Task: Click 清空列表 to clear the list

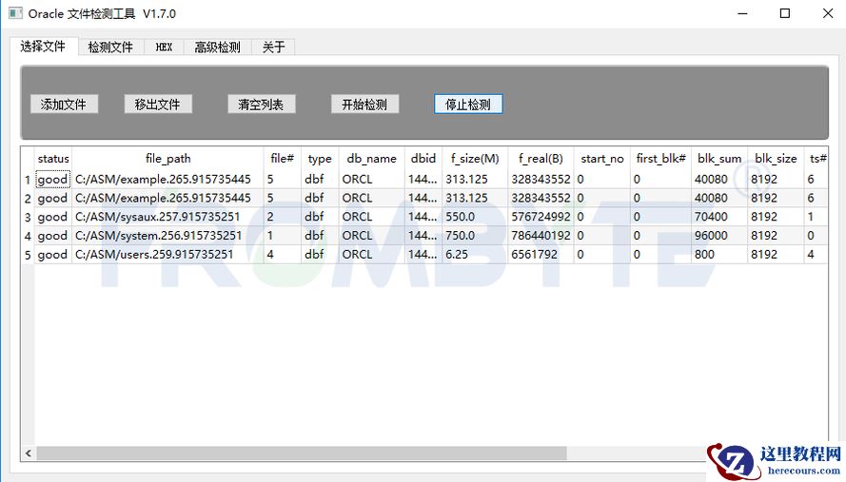Action: coord(261,105)
